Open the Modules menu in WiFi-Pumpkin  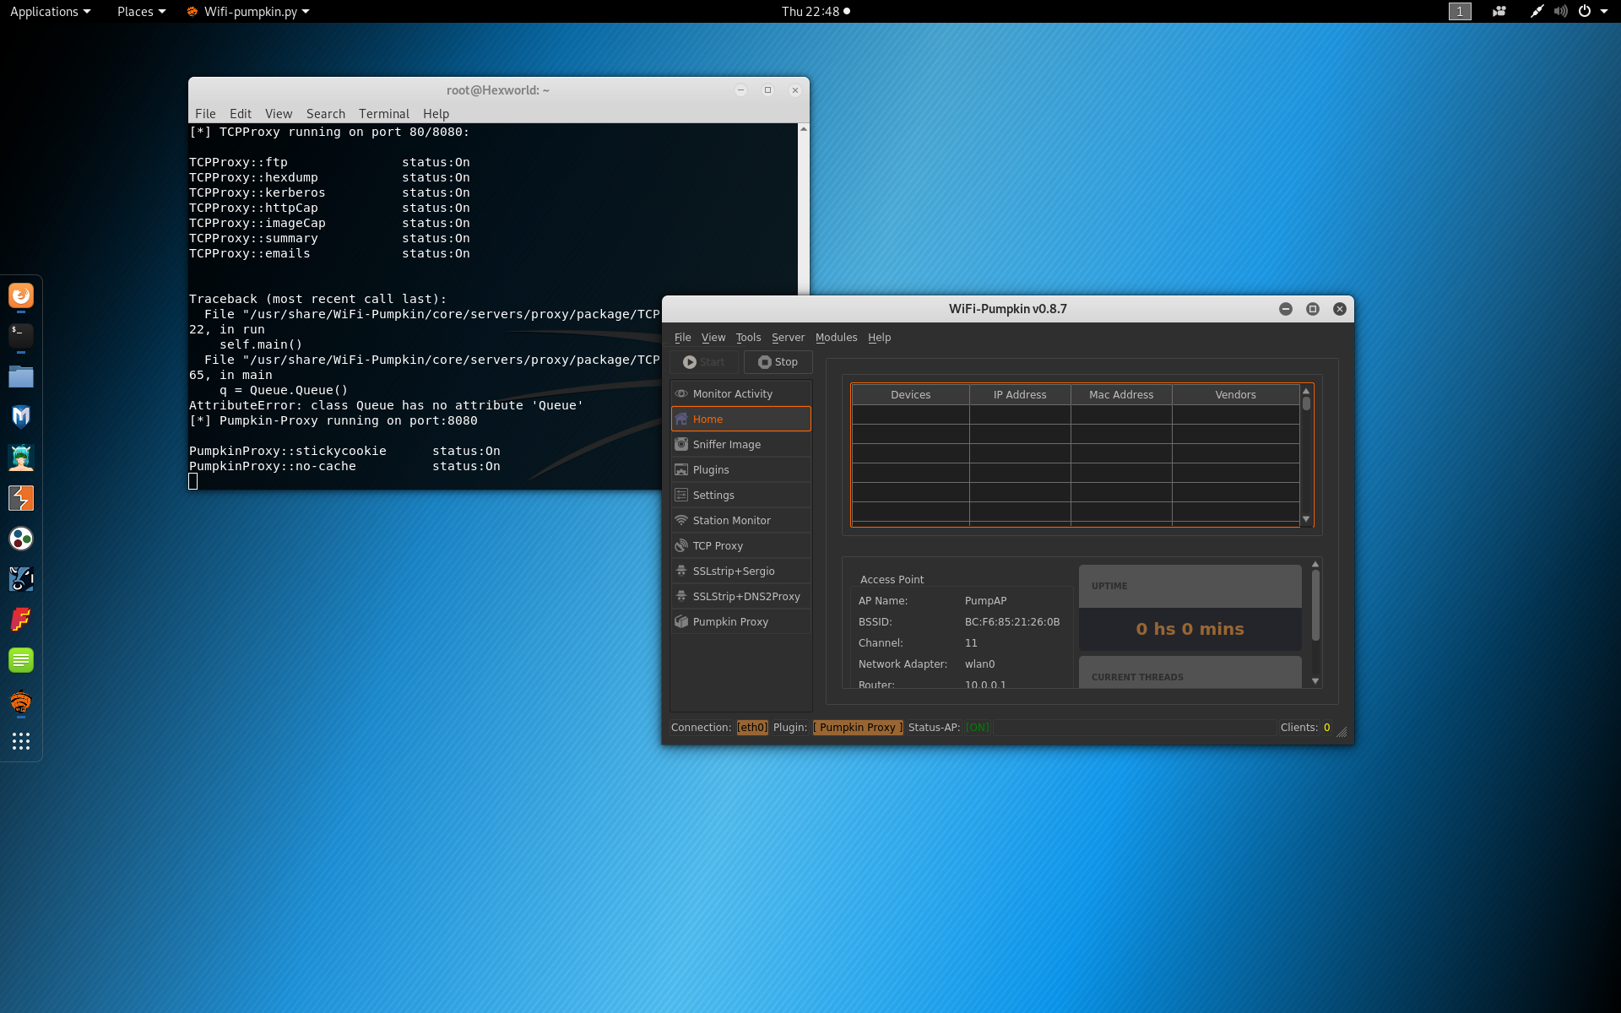point(836,337)
